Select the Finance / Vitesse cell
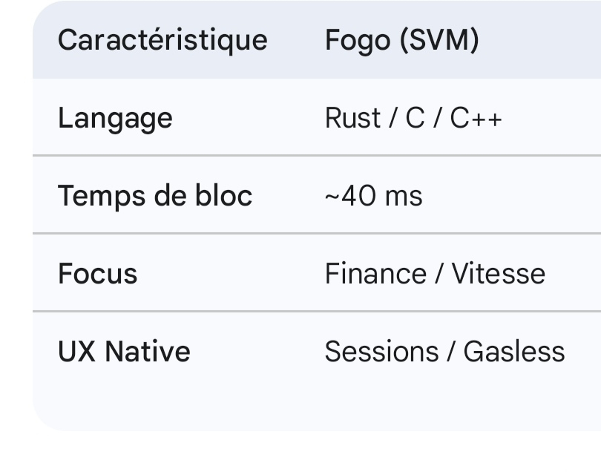601x472 pixels. coord(435,274)
